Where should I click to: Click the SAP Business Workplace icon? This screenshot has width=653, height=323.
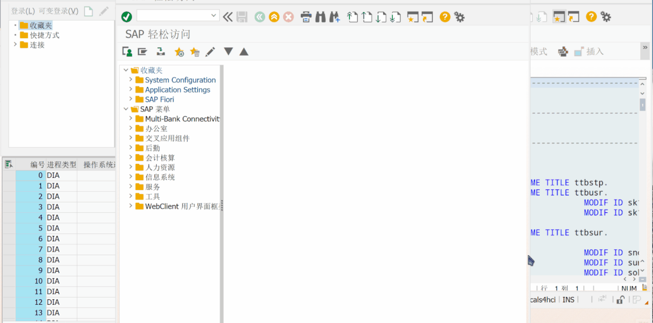[x=160, y=51]
